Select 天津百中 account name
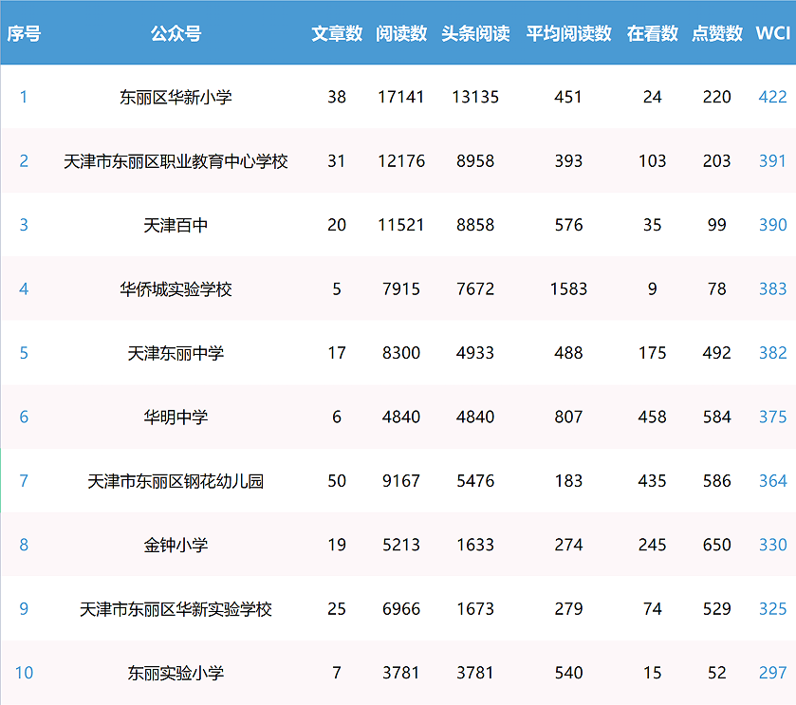 coord(176,226)
